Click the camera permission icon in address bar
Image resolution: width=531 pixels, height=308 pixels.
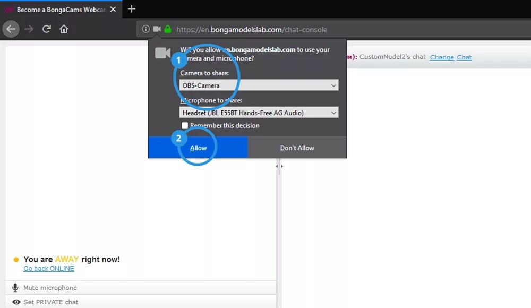click(x=157, y=29)
